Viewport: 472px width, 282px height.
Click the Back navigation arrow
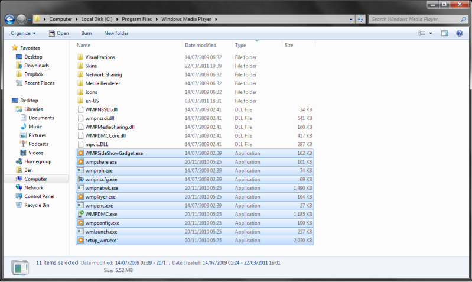point(9,20)
